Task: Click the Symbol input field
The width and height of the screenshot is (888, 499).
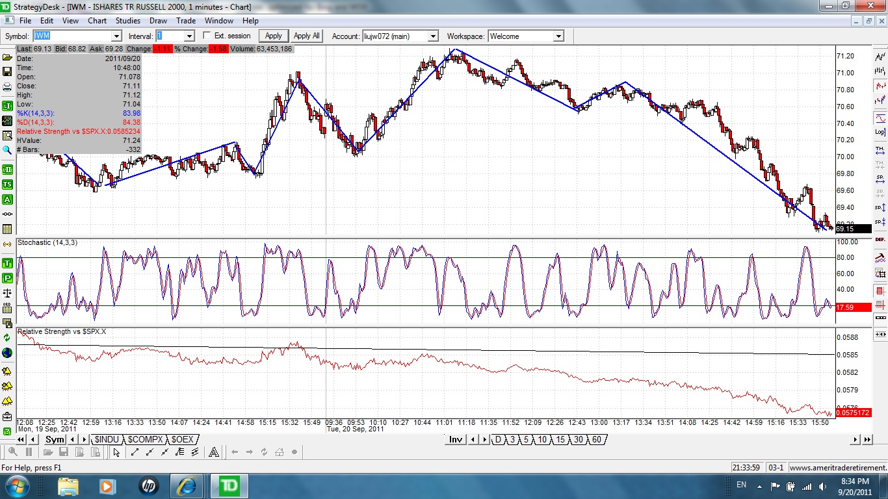Action: (72, 36)
